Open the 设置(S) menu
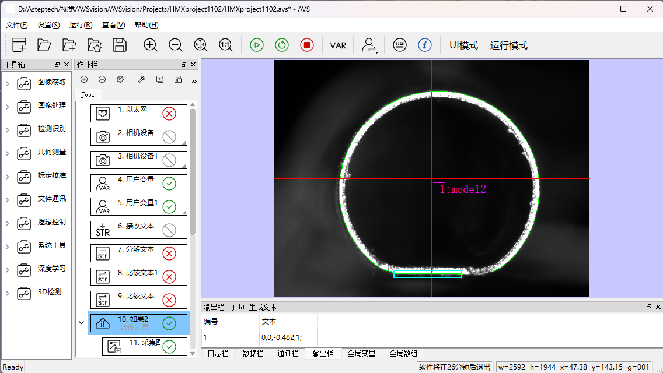The height and width of the screenshot is (373, 663). 48,24
